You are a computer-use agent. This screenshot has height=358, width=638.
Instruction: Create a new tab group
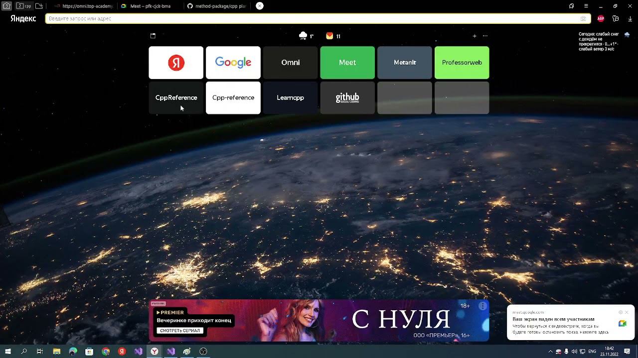pos(39,6)
